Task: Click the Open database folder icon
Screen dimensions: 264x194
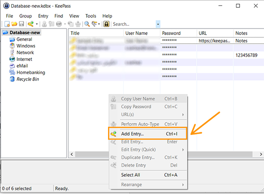Action: click(14, 24)
